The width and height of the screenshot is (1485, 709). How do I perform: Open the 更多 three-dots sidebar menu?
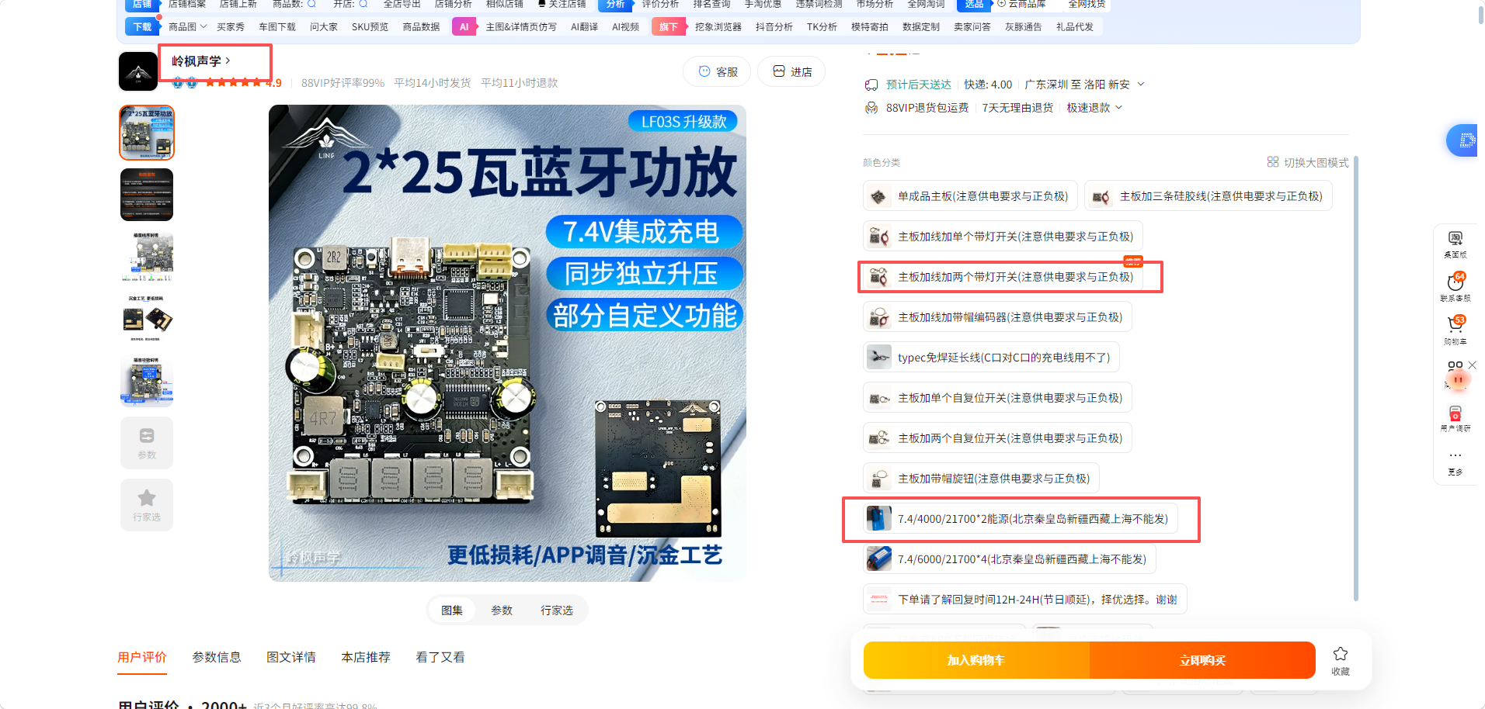pos(1455,462)
